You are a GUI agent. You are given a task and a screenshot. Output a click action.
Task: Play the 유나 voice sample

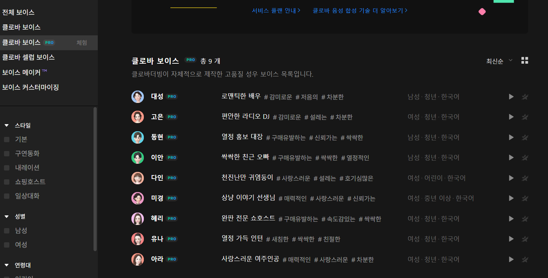[511, 239]
